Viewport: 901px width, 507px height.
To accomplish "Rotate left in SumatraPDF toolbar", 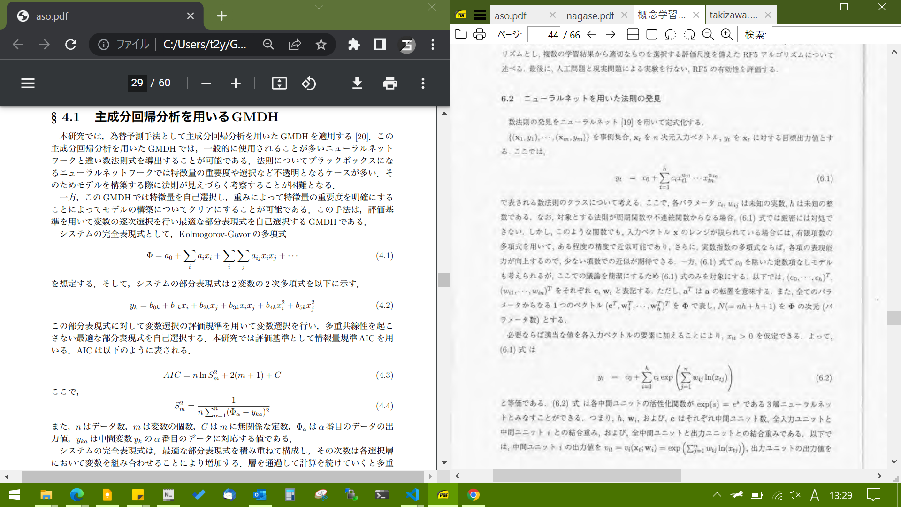I will click(671, 34).
